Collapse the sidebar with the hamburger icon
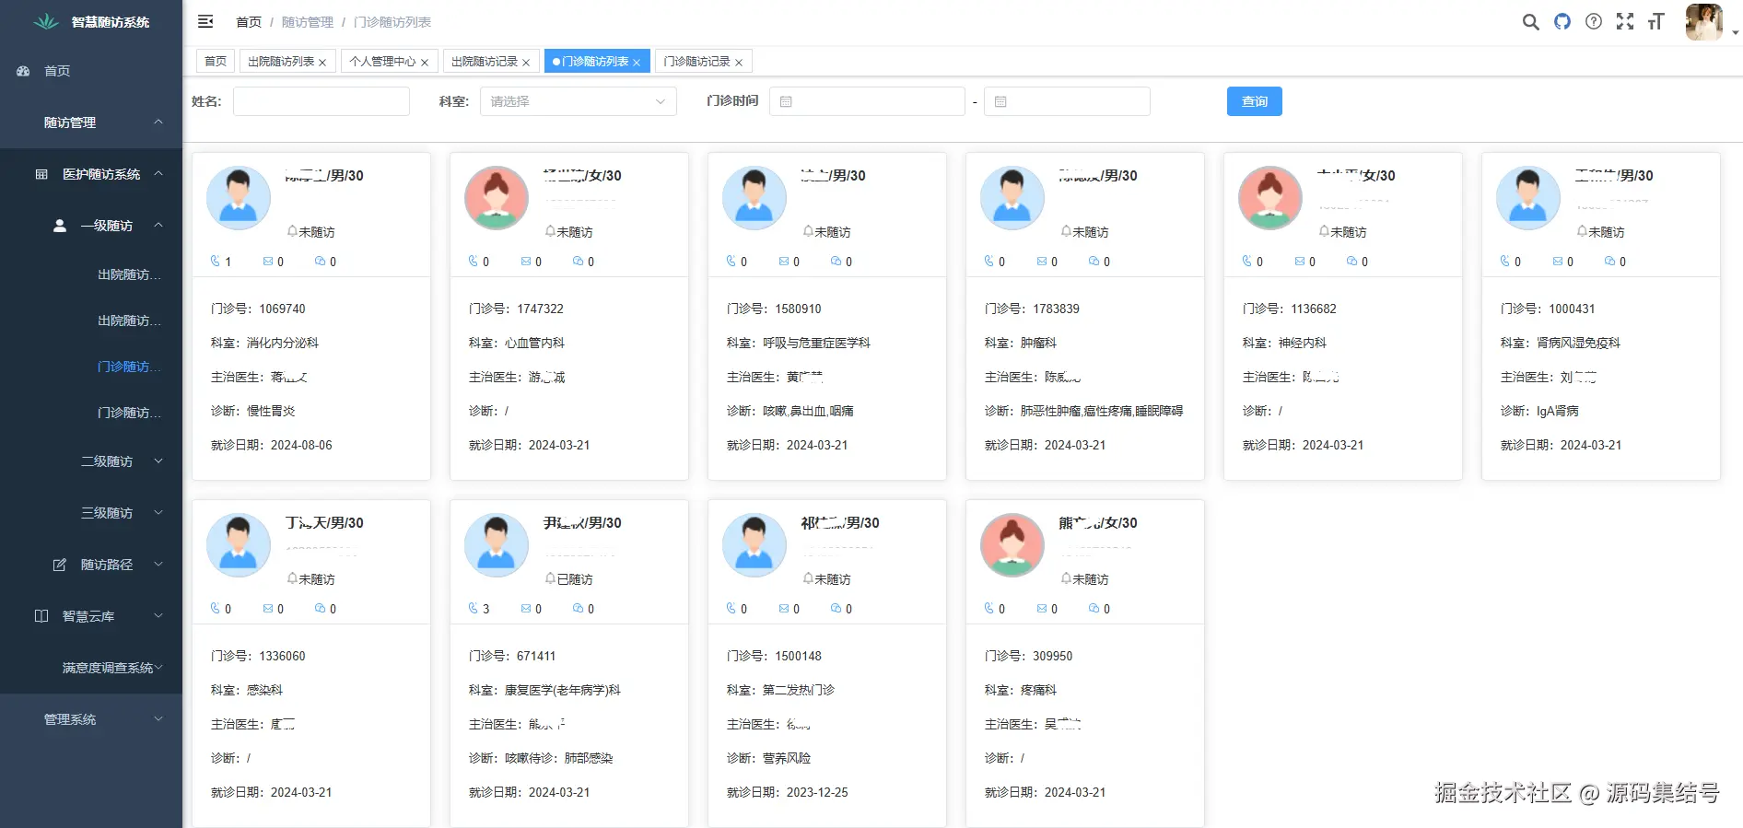 [205, 21]
